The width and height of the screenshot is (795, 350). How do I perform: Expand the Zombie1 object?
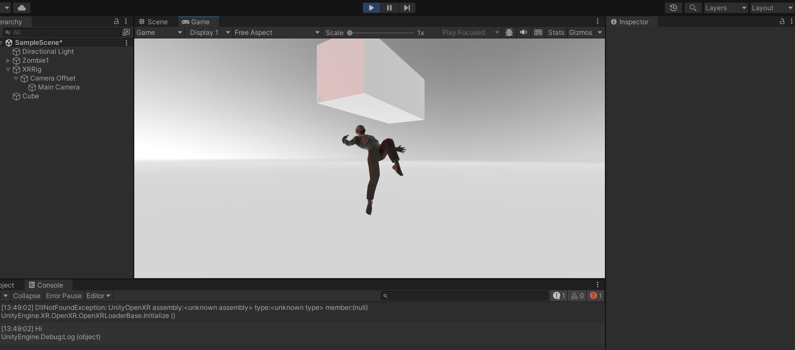click(x=8, y=60)
